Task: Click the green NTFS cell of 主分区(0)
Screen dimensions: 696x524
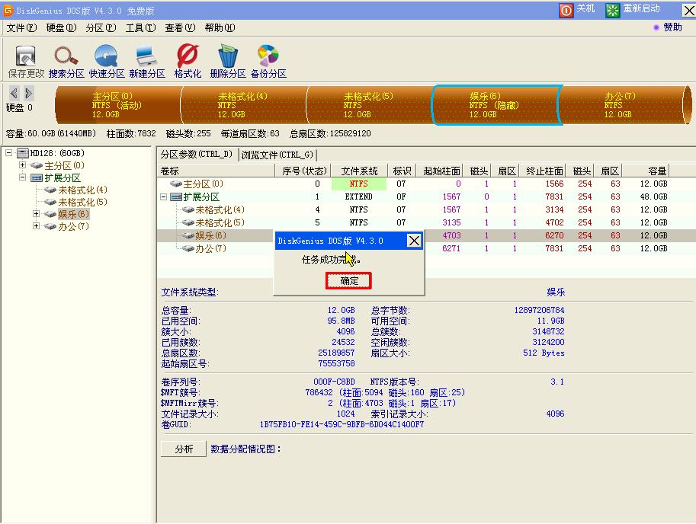Action: pyautogui.click(x=358, y=184)
